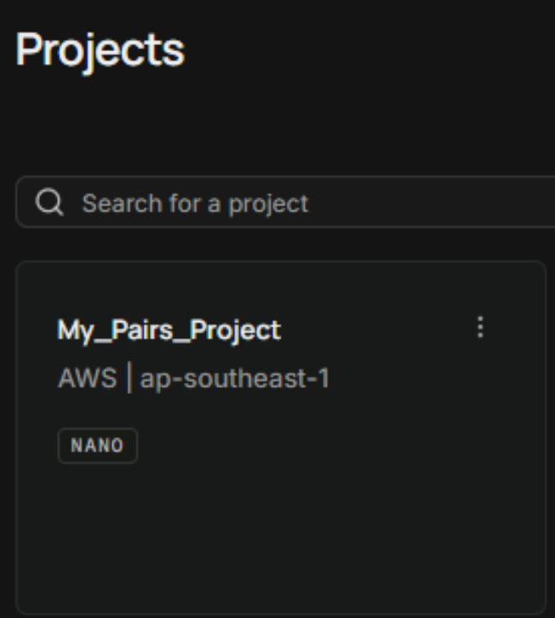Select the AWS provider label on card
The width and height of the screenshot is (555, 618).
click(x=88, y=378)
